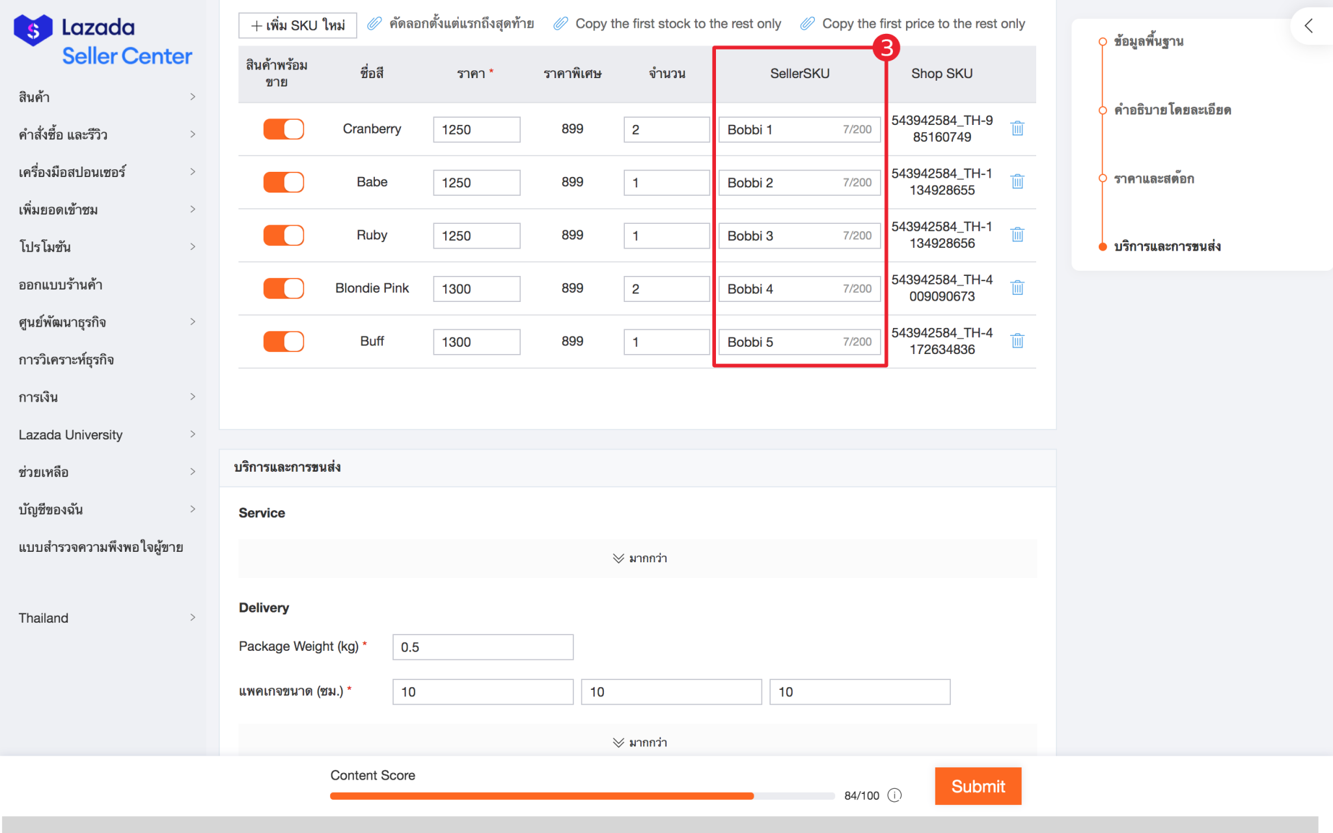Remove Ruby variant using trash icon
1333x833 pixels.
coord(1017,234)
